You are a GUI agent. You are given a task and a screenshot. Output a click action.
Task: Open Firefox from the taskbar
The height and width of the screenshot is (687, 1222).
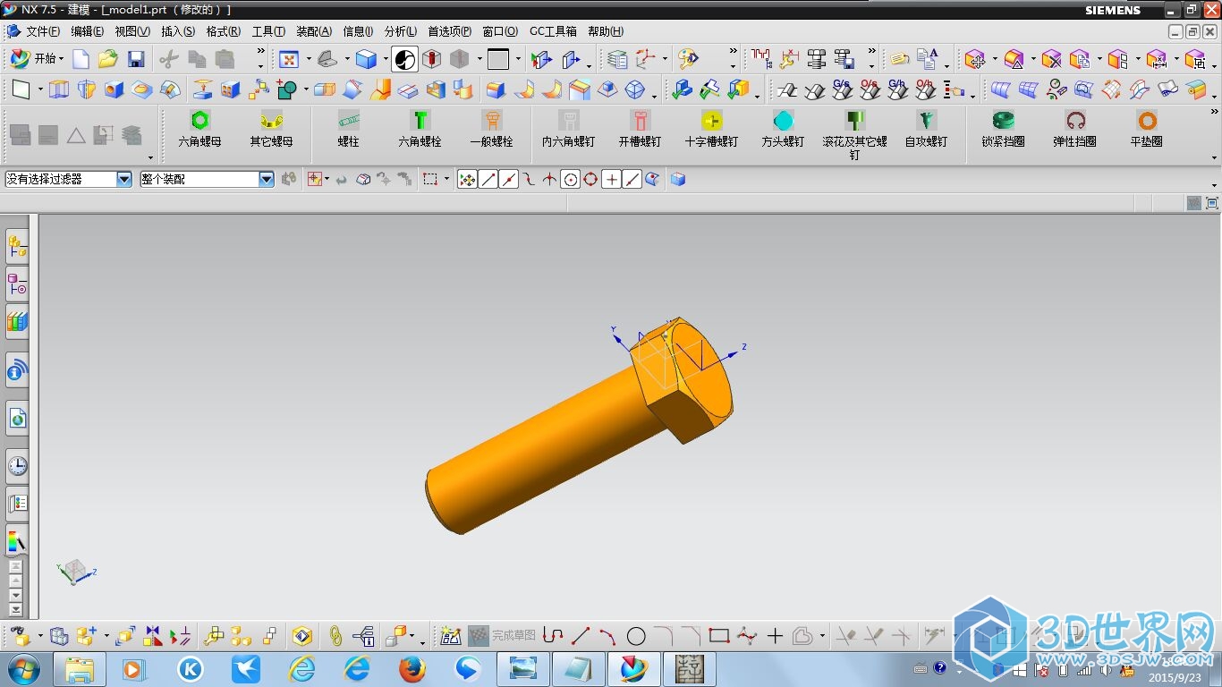pos(412,668)
